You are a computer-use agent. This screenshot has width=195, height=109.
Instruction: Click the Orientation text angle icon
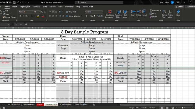tap(60, 12)
